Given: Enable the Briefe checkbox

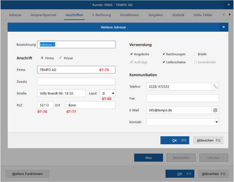Looking at the screenshot, I should [195, 54].
